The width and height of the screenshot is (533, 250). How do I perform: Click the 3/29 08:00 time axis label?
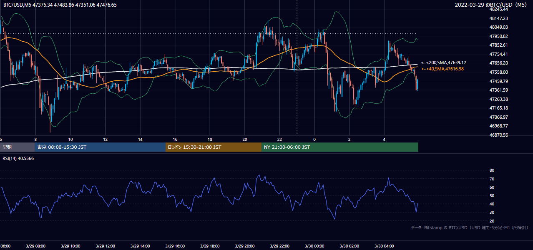click(x=35, y=246)
